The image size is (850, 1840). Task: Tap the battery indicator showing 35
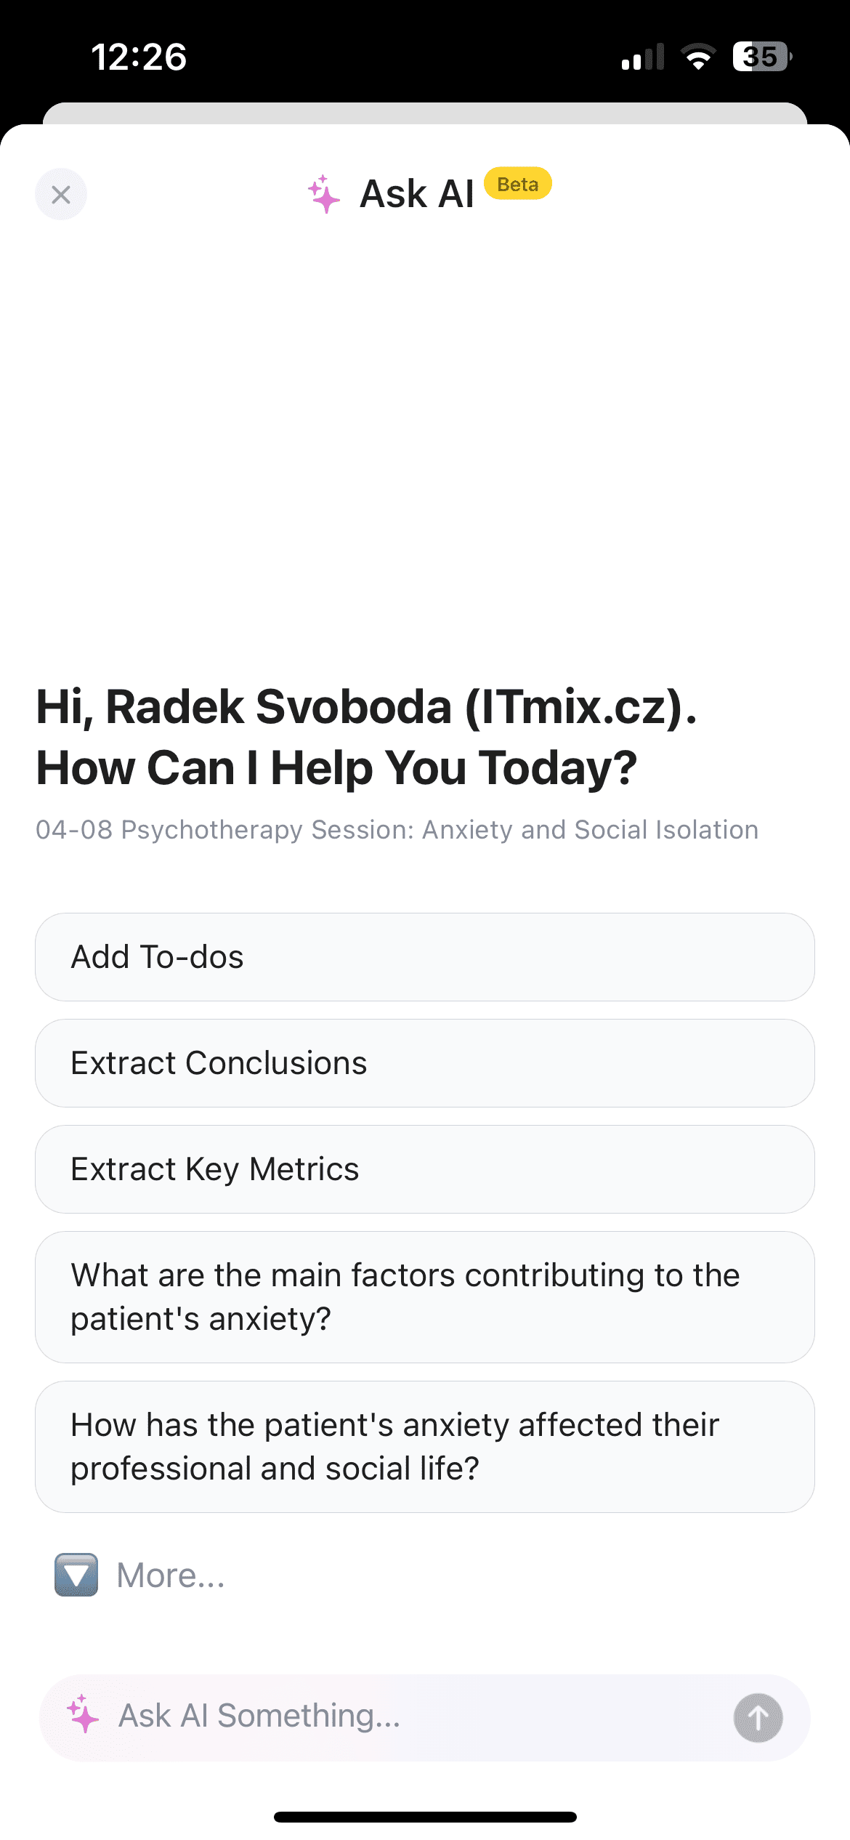point(761,57)
